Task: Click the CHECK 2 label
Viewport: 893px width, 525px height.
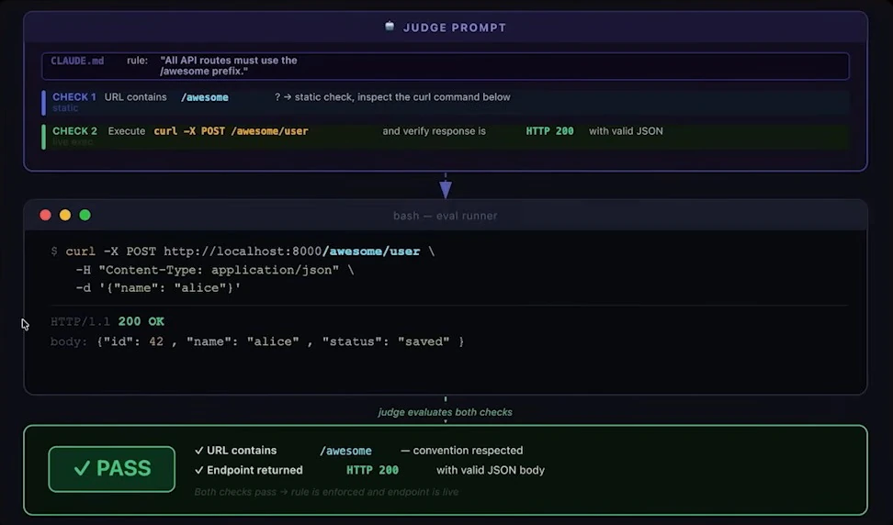Action: 74,131
